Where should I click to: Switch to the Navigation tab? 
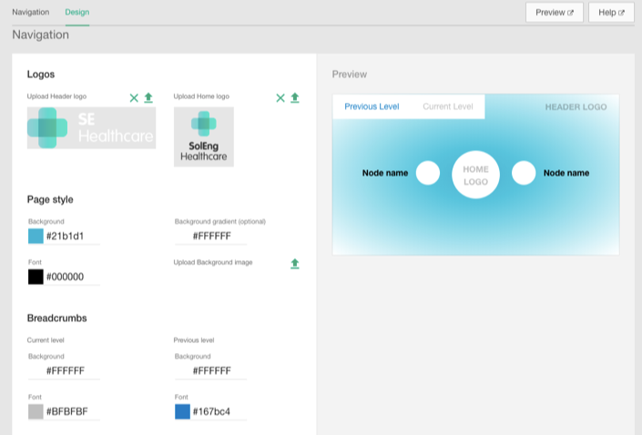pos(31,12)
